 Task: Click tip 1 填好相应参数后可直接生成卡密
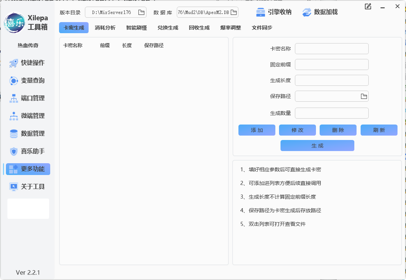(x=281, y=169)
